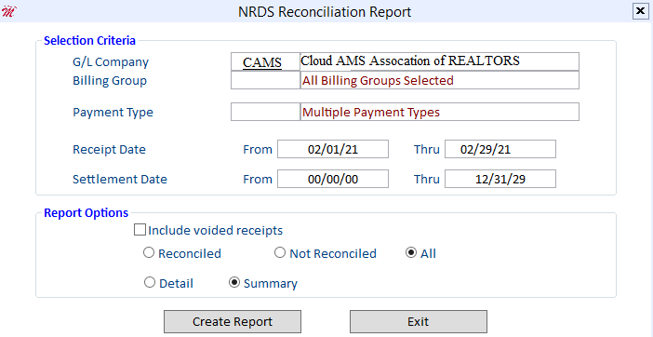Select the Summary report radio button
Image resolution: width=653 pixels, height=337 pixels.
pos(234,283)
